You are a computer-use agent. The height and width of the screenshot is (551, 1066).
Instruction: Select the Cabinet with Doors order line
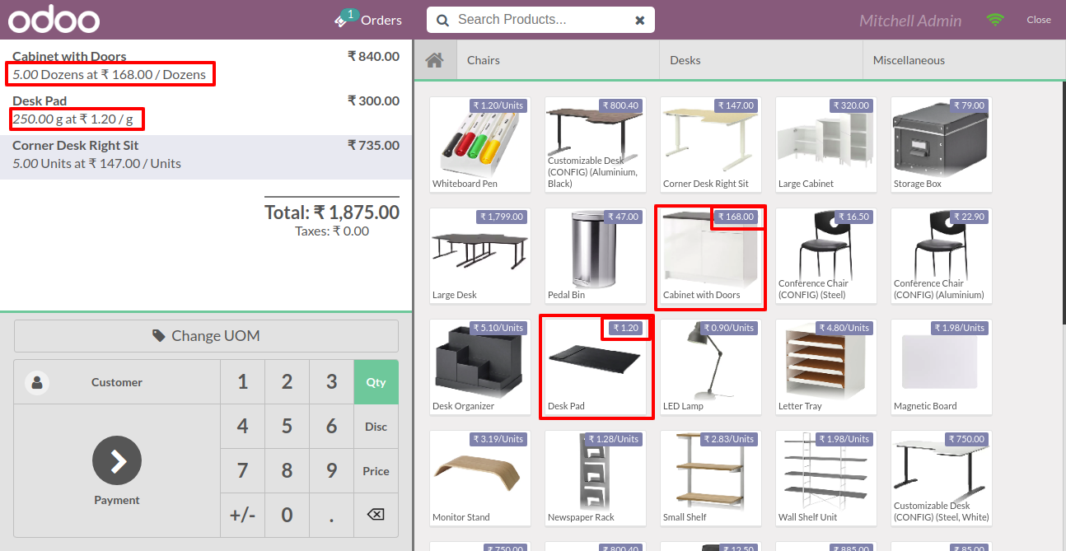[x=206, y=66]
